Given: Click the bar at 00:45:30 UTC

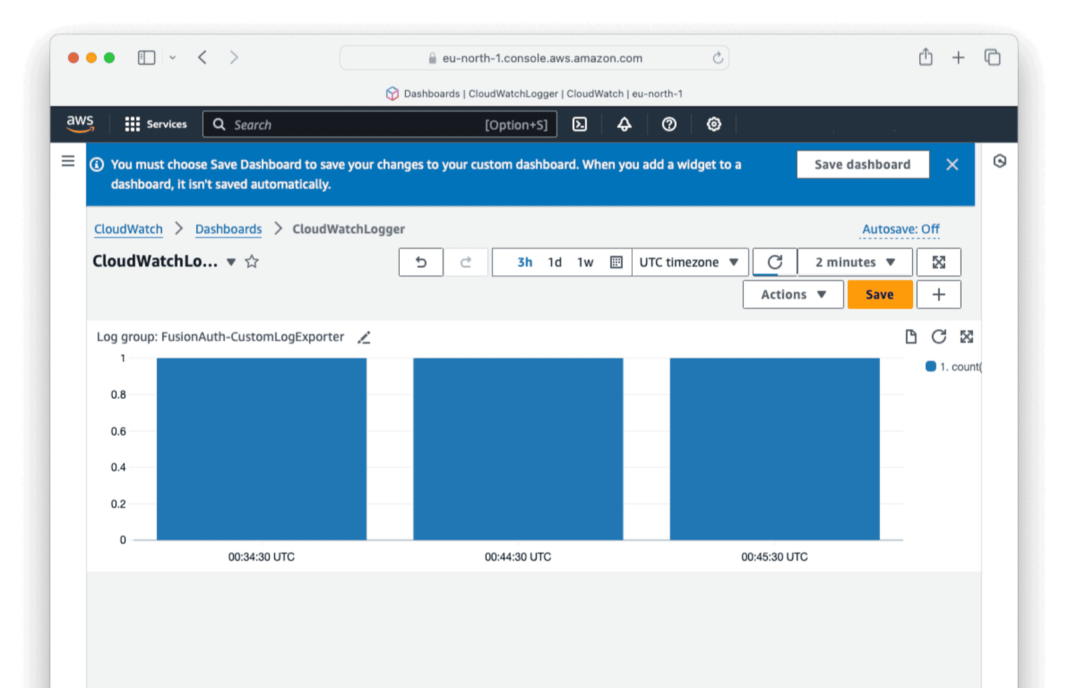Looking at the screenshot, I should point(775,449).
